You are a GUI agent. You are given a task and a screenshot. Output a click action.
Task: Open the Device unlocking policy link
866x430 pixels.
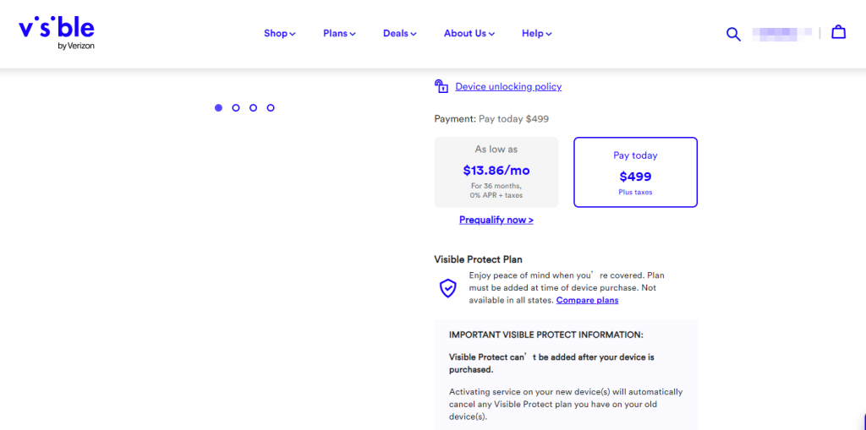(x=508, y=87)
